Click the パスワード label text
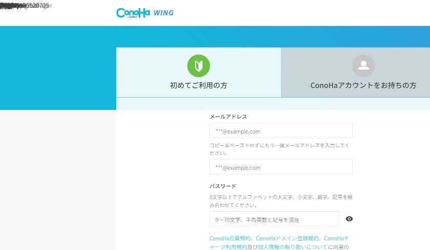This screenshot has height=250, width=430. coord(223,186)
